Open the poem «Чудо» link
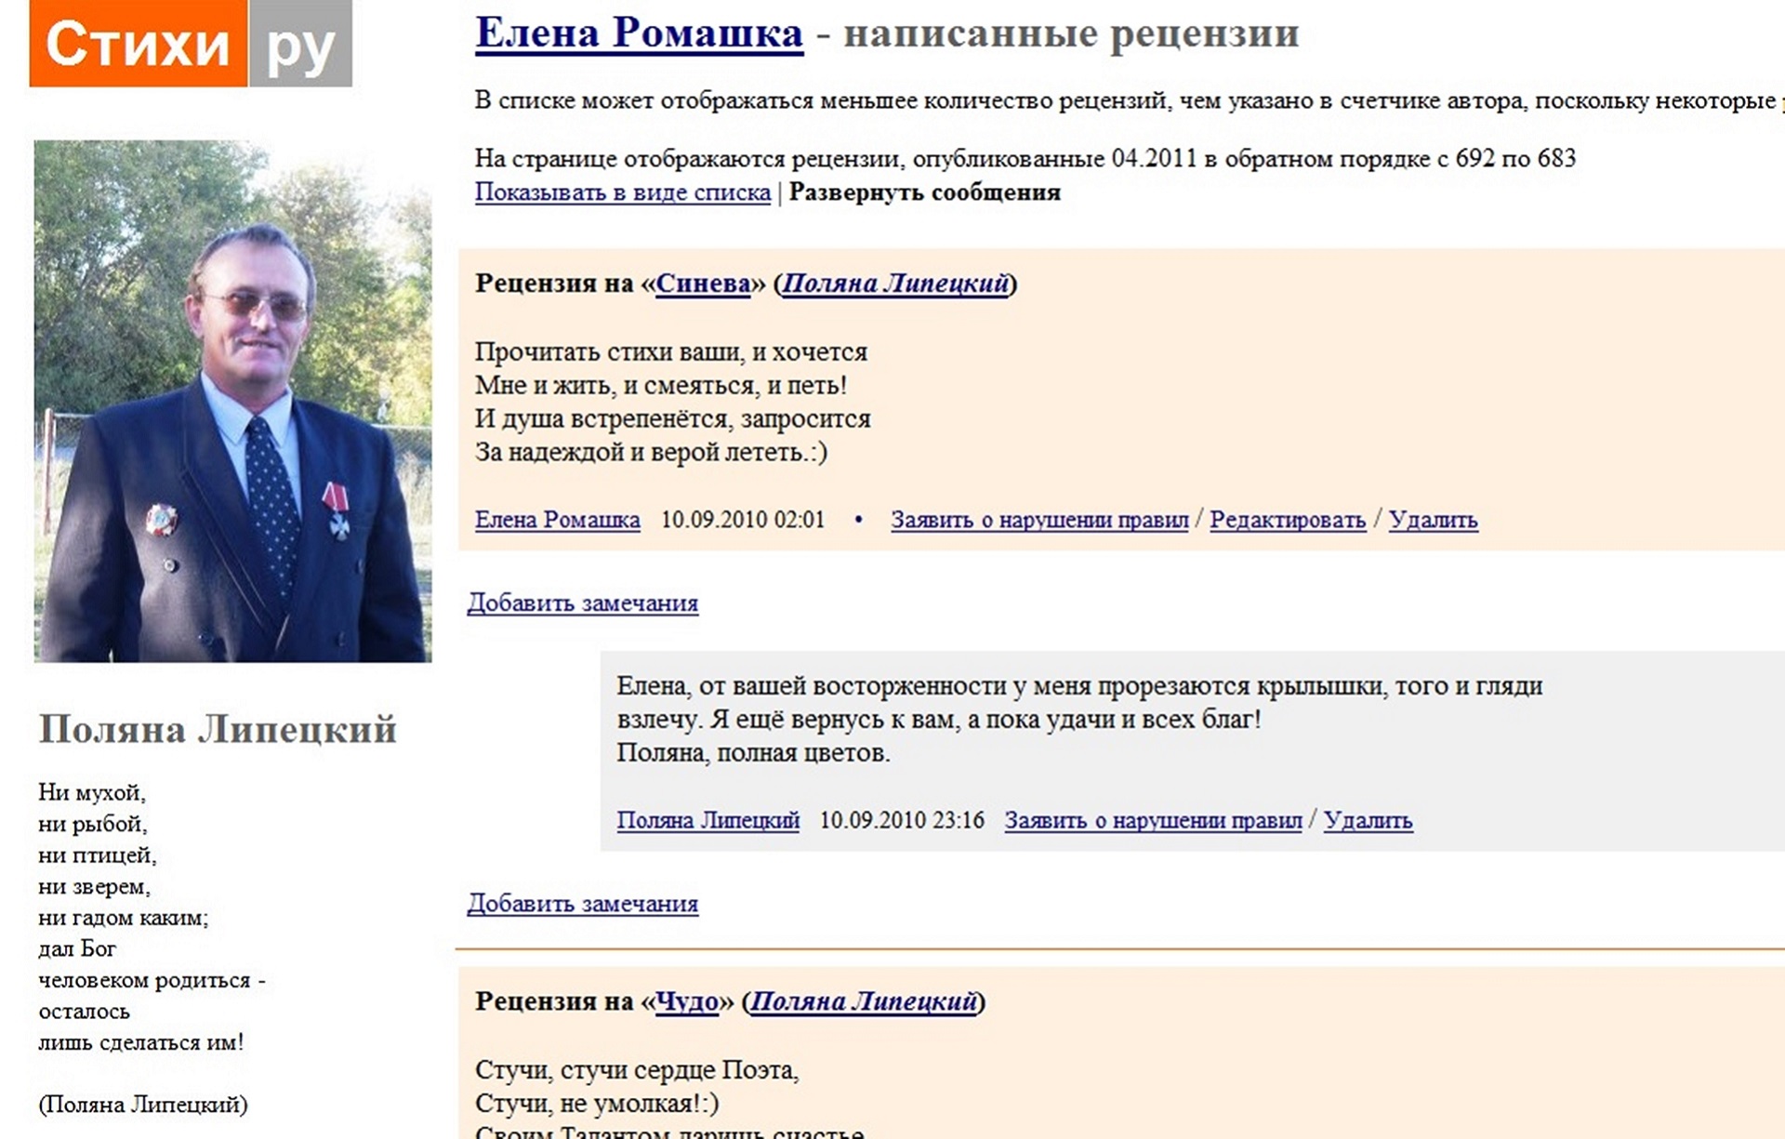The width and height of the screenshot is (1785, 1139). click(x=687, y=1001)
